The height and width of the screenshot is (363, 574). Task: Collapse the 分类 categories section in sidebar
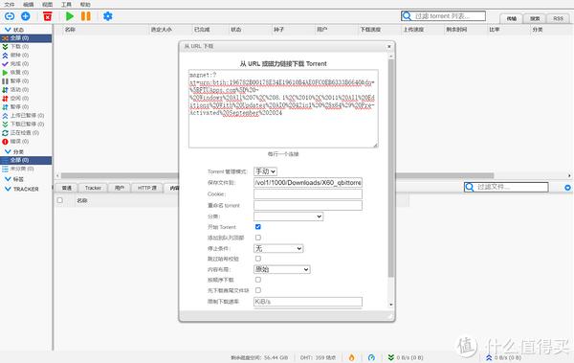pos(8,151)
